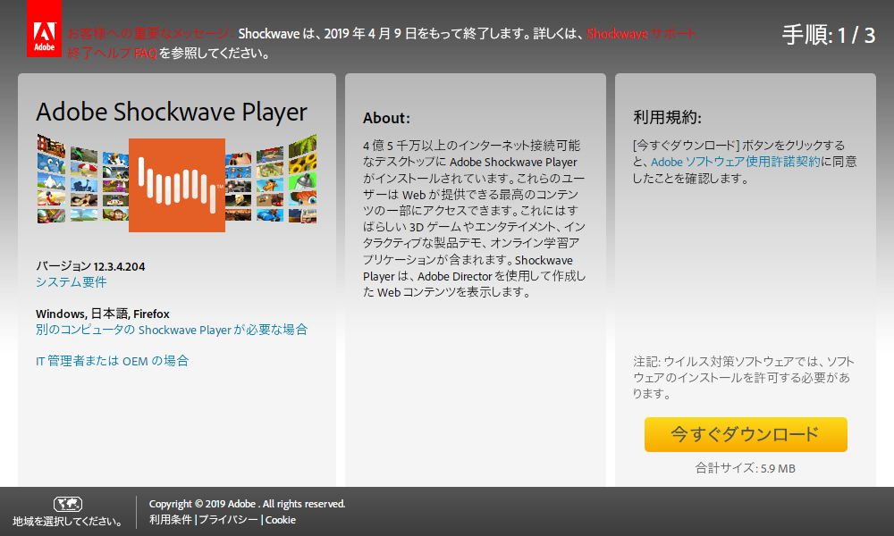Click the Shockwave Player orange logo
This screenshot has height=536, width=894.
coord(177,185)
